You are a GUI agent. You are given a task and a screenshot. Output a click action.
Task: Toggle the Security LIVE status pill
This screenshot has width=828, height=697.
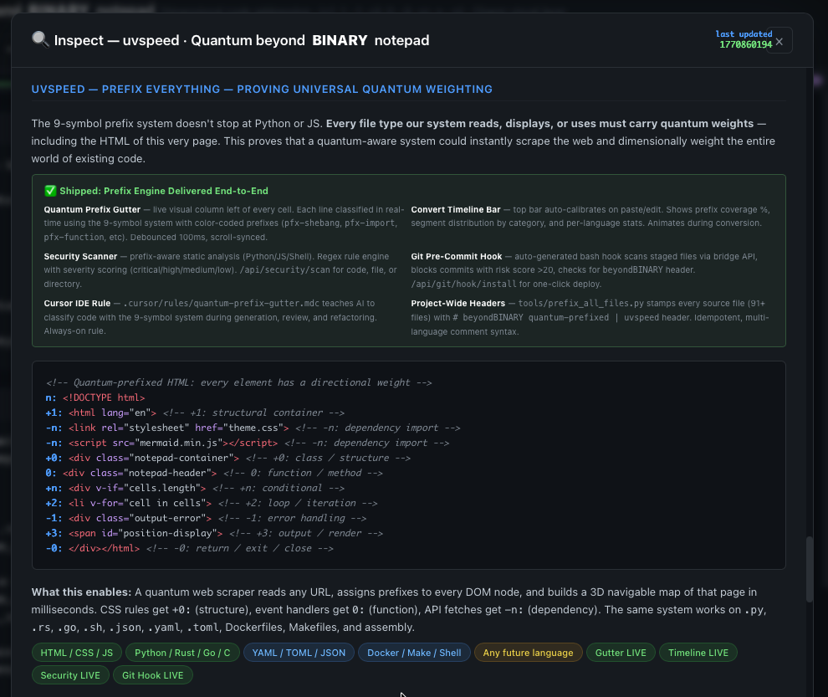[x=70, y=674]
